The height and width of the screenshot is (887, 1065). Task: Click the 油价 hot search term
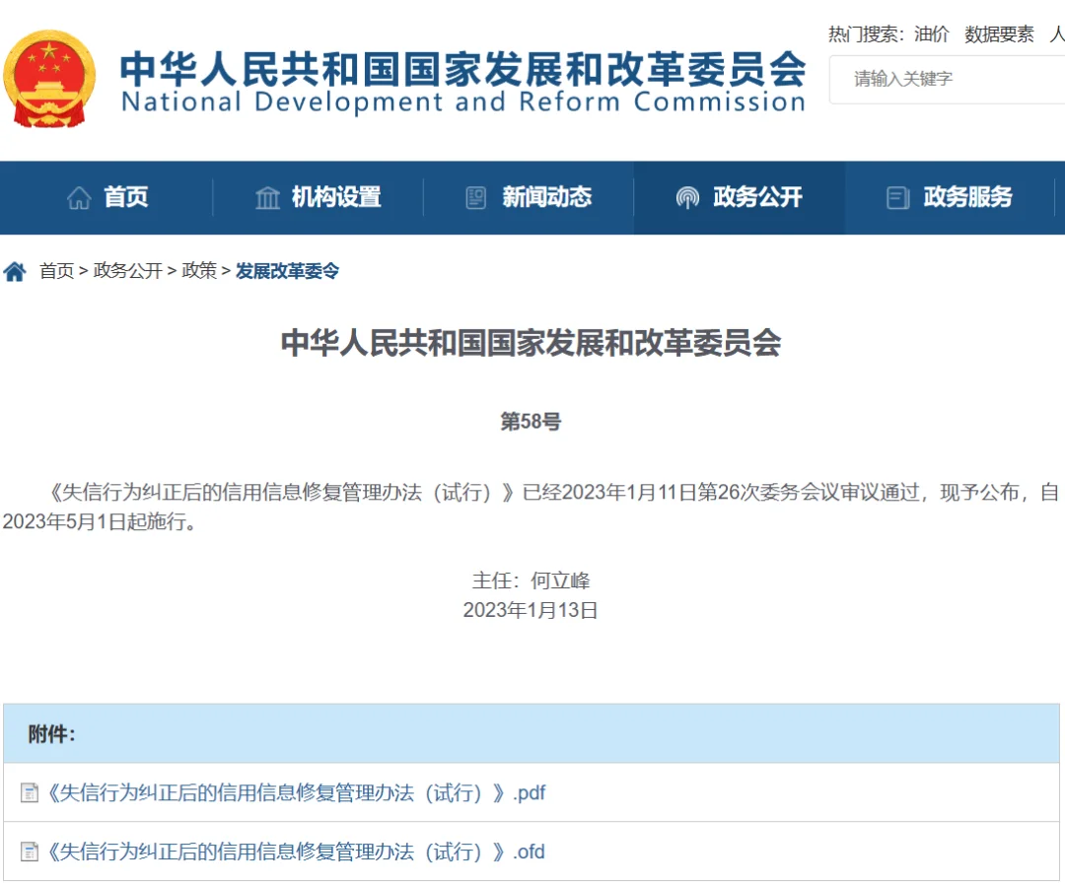pos(931,34)
